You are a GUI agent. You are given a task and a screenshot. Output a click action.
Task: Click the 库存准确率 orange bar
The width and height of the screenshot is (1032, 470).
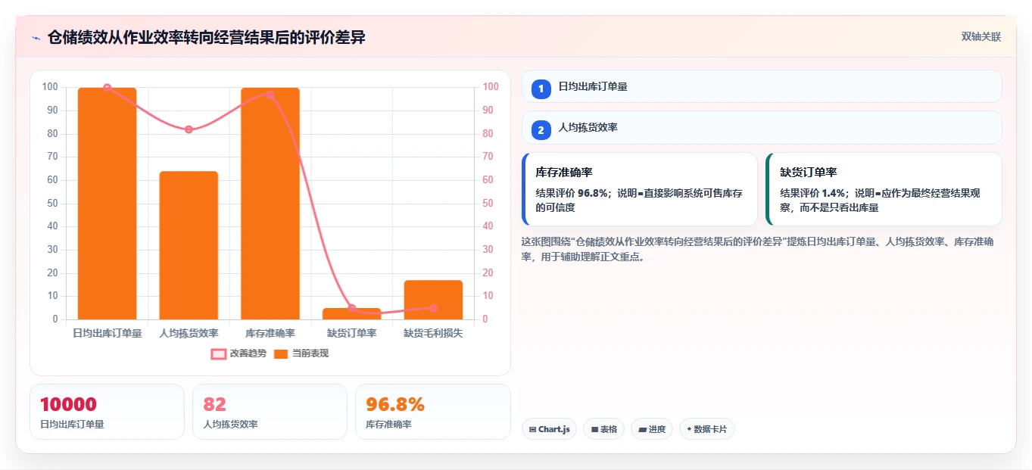(x=270, y=204)
